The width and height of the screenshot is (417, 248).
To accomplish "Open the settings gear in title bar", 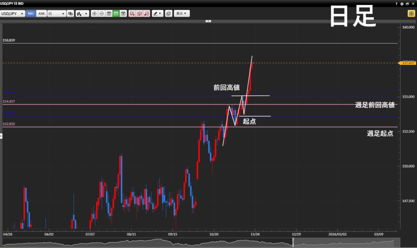I will pos(402,4).
